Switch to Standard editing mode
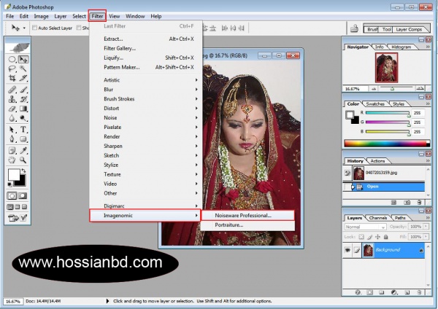The width and height of the screenshot is (438, 309). pyautogui.click(x=12, y=196)
